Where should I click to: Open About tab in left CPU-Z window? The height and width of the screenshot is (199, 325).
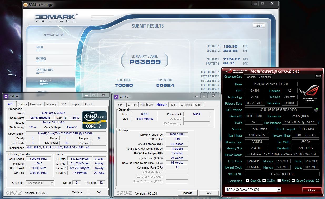tap(88, 104)
